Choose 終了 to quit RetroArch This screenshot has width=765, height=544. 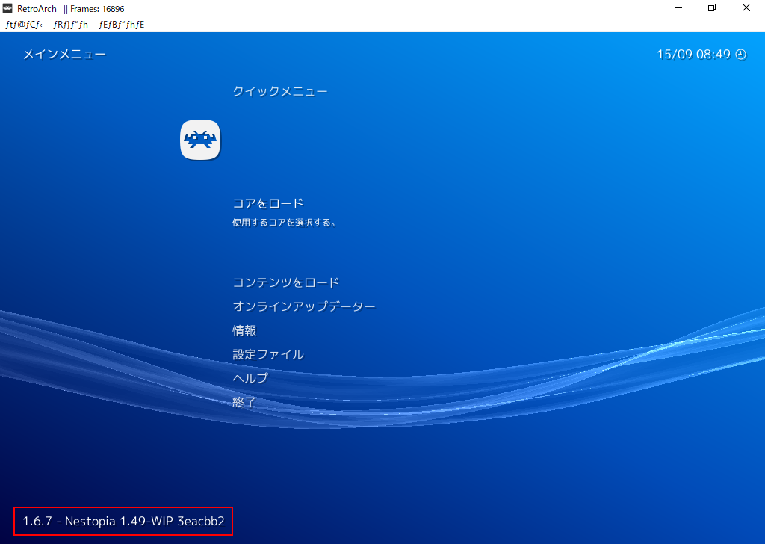coord(244,402)
